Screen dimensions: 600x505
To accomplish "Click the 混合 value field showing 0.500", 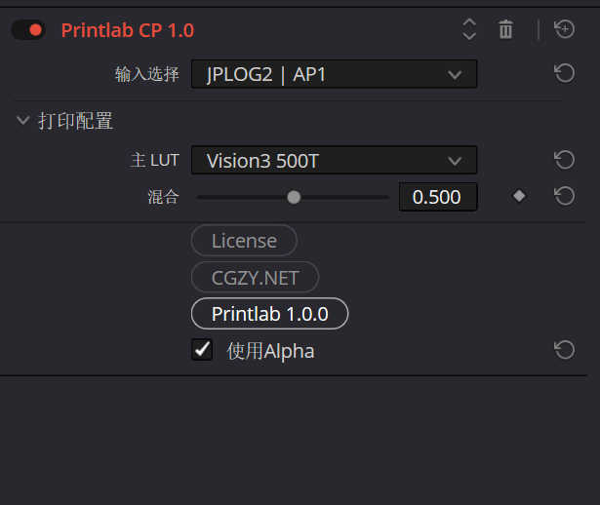I will coord(437,197).
